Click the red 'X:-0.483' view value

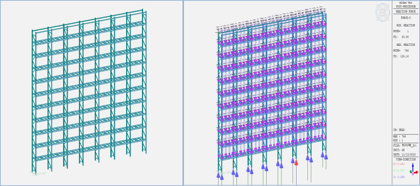pos(399,164)
